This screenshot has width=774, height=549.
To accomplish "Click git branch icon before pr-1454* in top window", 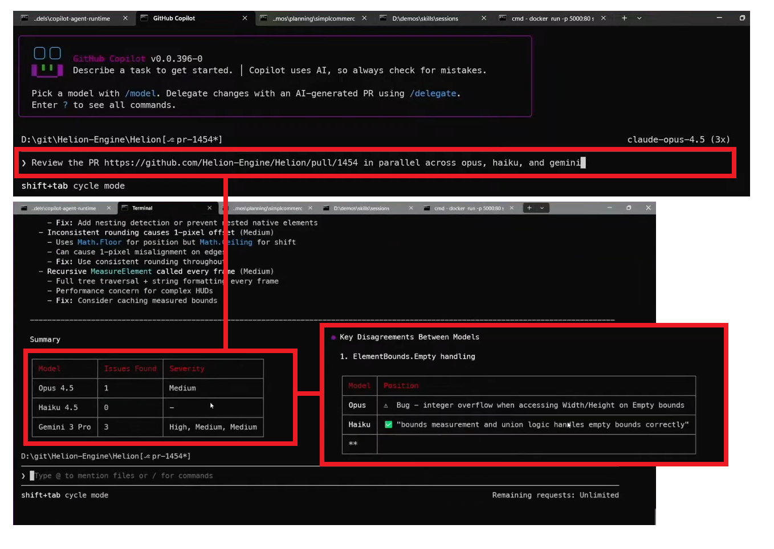I will [x=170, y=140].
